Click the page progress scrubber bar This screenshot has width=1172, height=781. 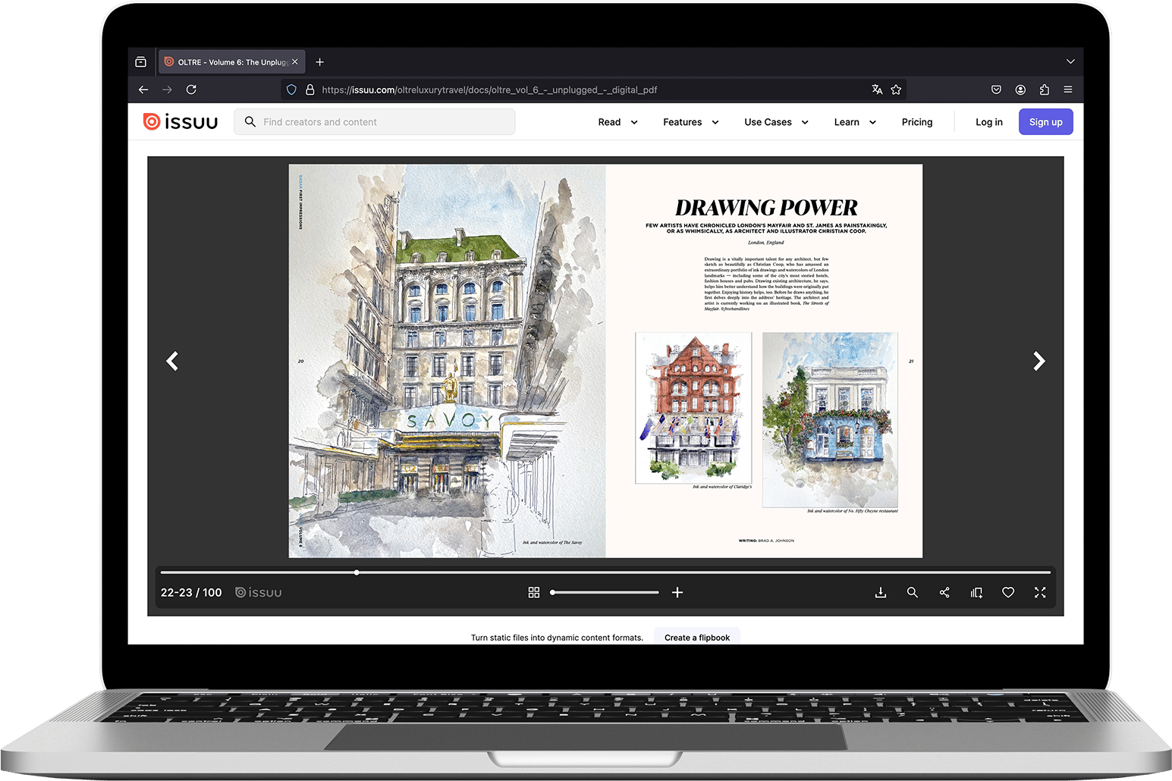coord(605,572)
